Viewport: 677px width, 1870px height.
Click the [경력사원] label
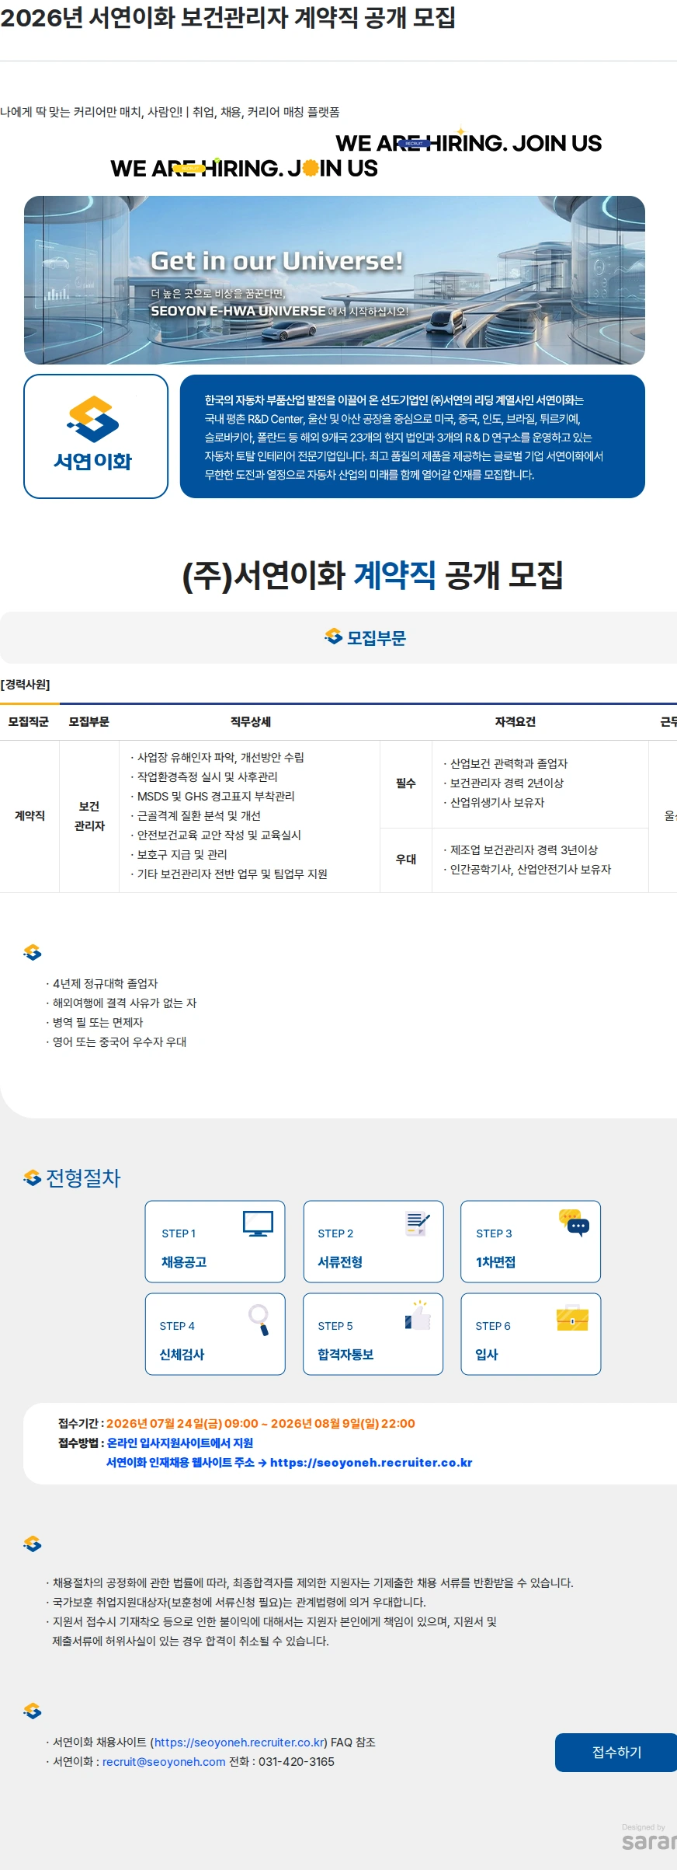click(26, 684)
